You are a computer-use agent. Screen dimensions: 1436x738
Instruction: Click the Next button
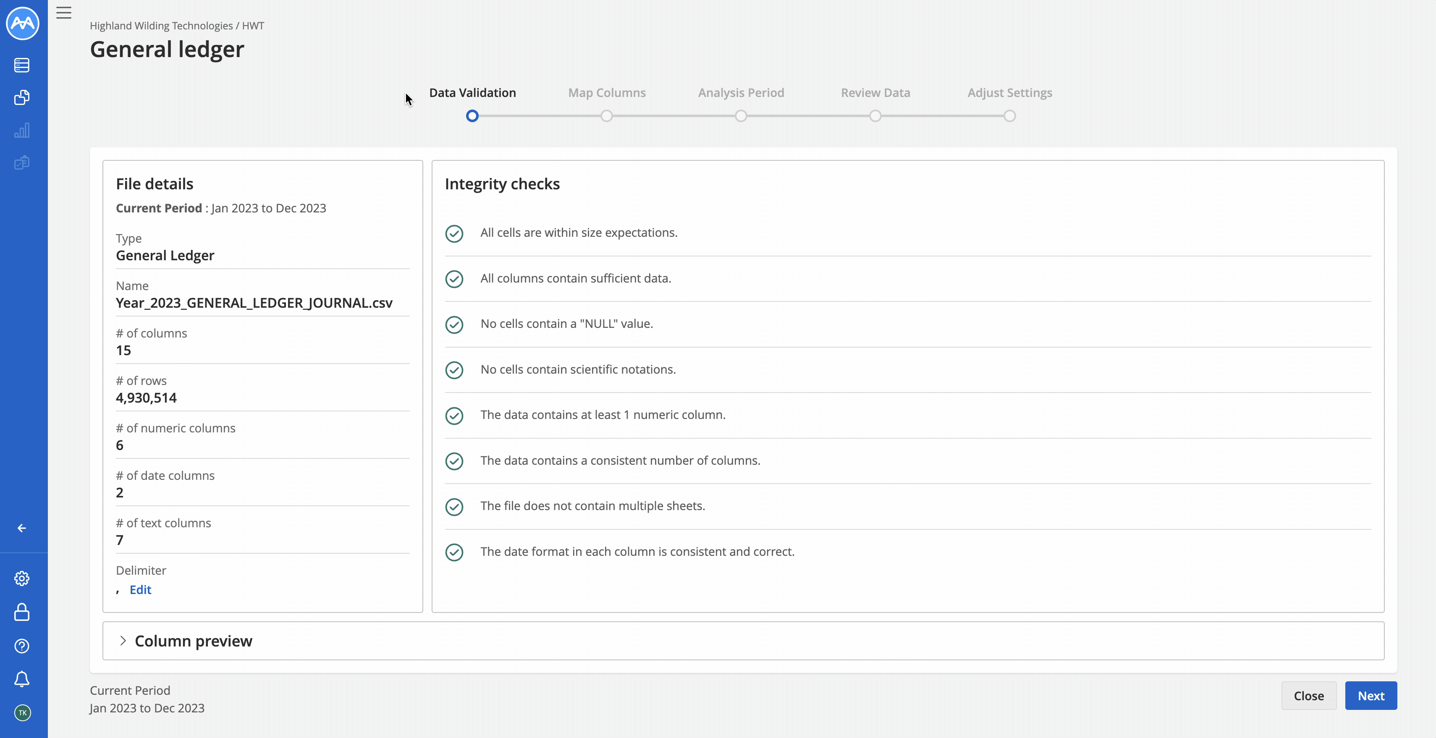point(1371,695)
